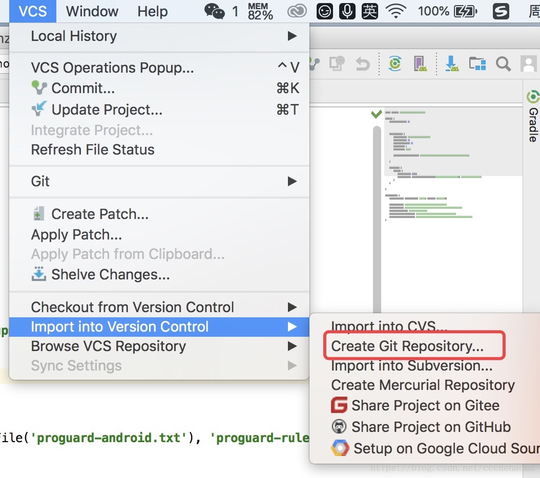
Task: Click the Update Project arrow icon
Action: (x=39, y=108)
